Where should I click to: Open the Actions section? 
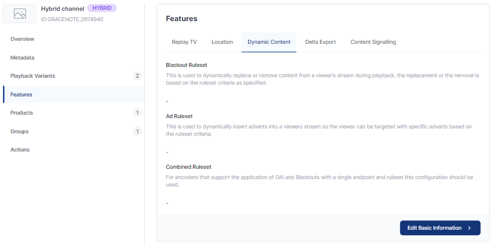coord(20,150)
